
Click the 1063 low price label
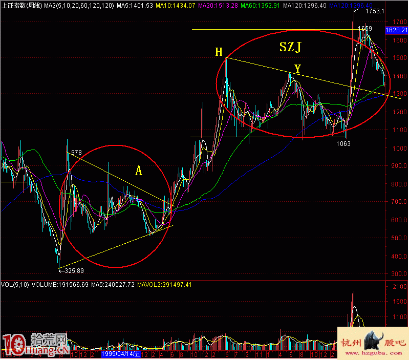coord(343,144)
